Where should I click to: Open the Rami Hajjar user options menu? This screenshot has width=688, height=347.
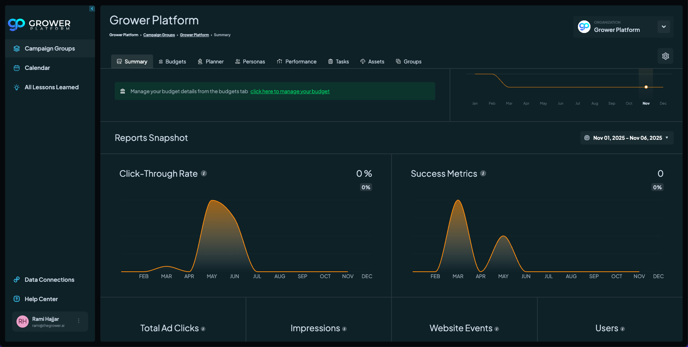[79, 321]
